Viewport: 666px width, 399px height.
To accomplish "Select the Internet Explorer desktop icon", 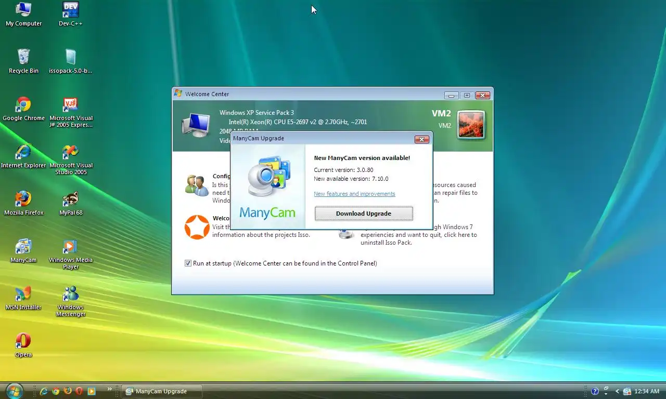I will pos(23,156).
